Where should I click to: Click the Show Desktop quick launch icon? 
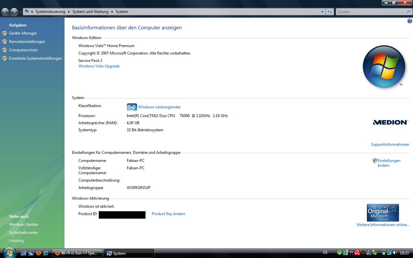[x=24, y=253]
